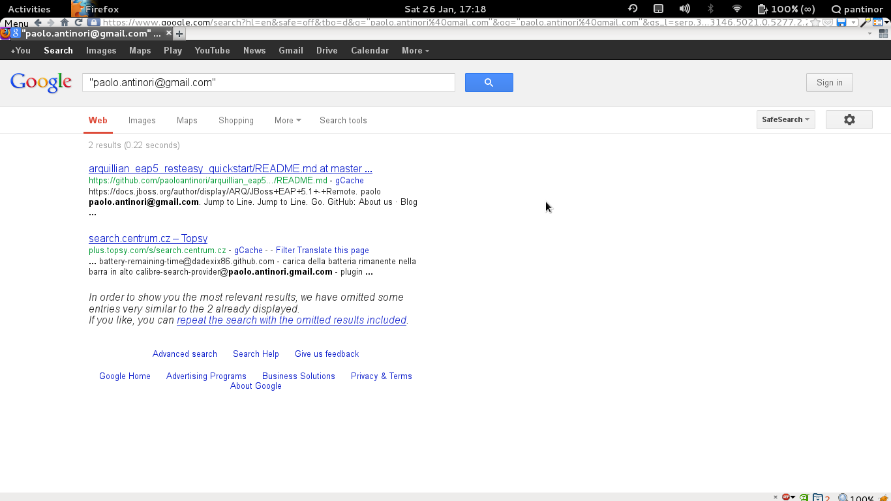Open Drive from the Google bar

click(327, 50)
